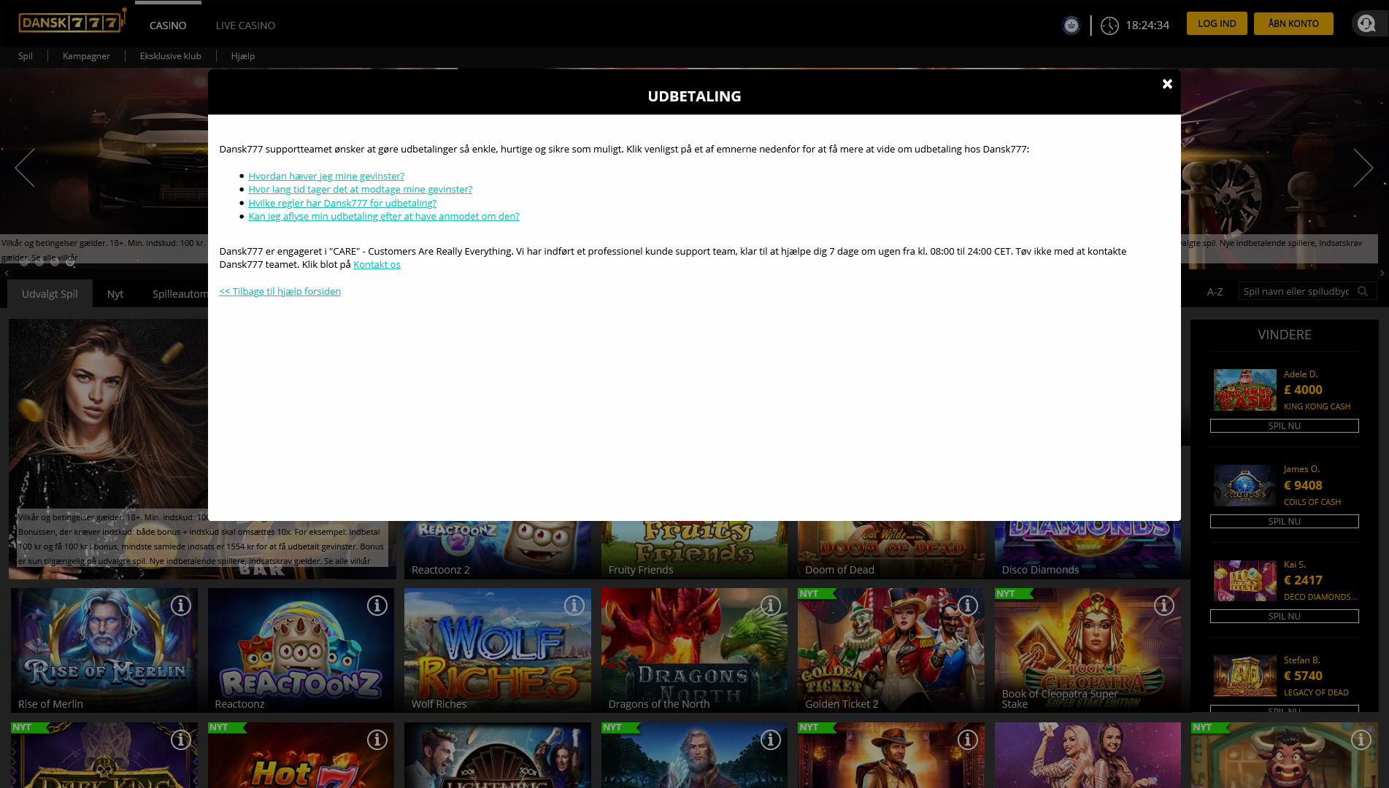
Task: Open Coils of Cash winner thumbnail
Action: click(1244, 485)
